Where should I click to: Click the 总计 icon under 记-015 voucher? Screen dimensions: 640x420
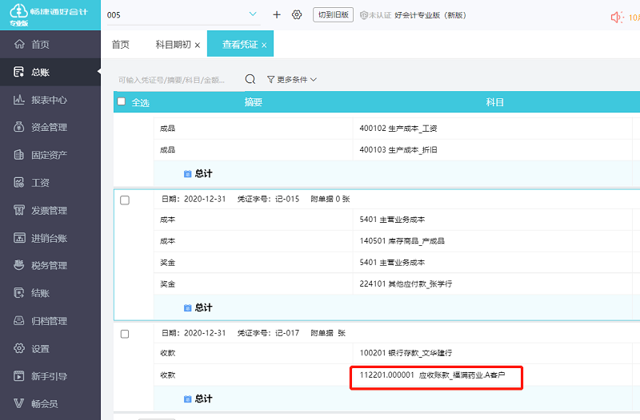click(187, 307)
